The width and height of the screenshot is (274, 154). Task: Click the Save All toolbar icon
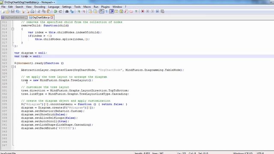click(18, 12)
